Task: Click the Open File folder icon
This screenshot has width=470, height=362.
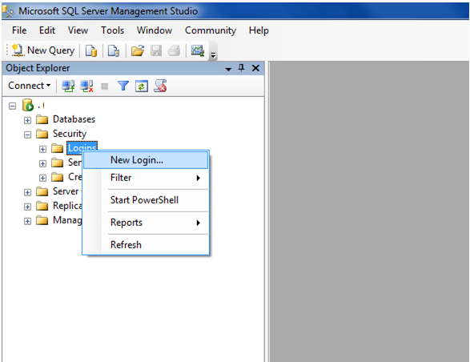Action: 137,50
